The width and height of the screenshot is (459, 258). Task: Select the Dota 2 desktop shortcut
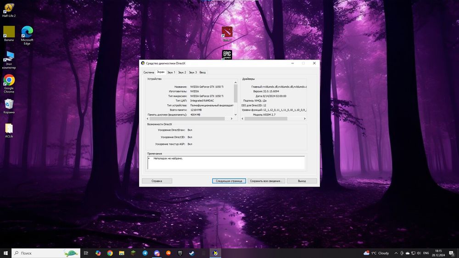pyautogui.click(x=227, y=33)
